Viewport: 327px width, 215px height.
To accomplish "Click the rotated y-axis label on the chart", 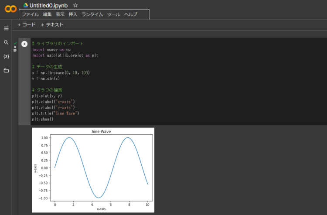I will (x=35, y=168).
